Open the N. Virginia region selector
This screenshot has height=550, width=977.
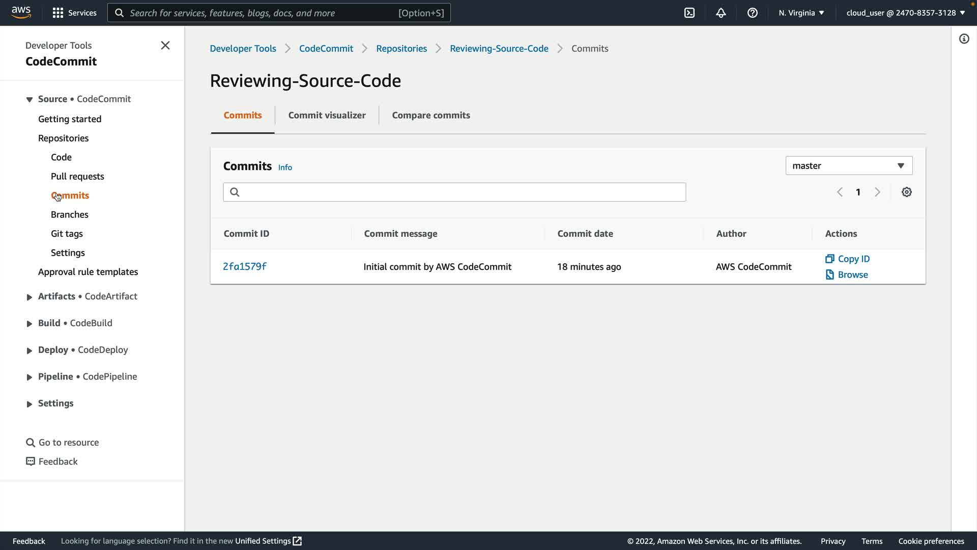point(801,13)
